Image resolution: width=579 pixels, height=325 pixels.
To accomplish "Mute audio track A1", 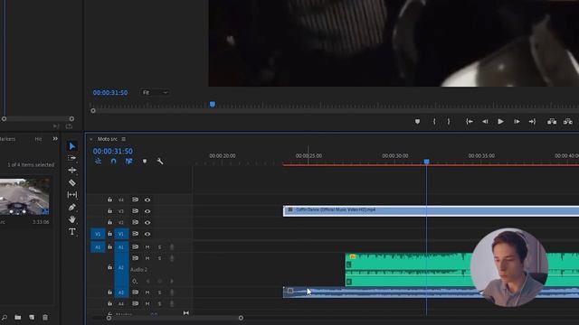I will tap(147, 246).
